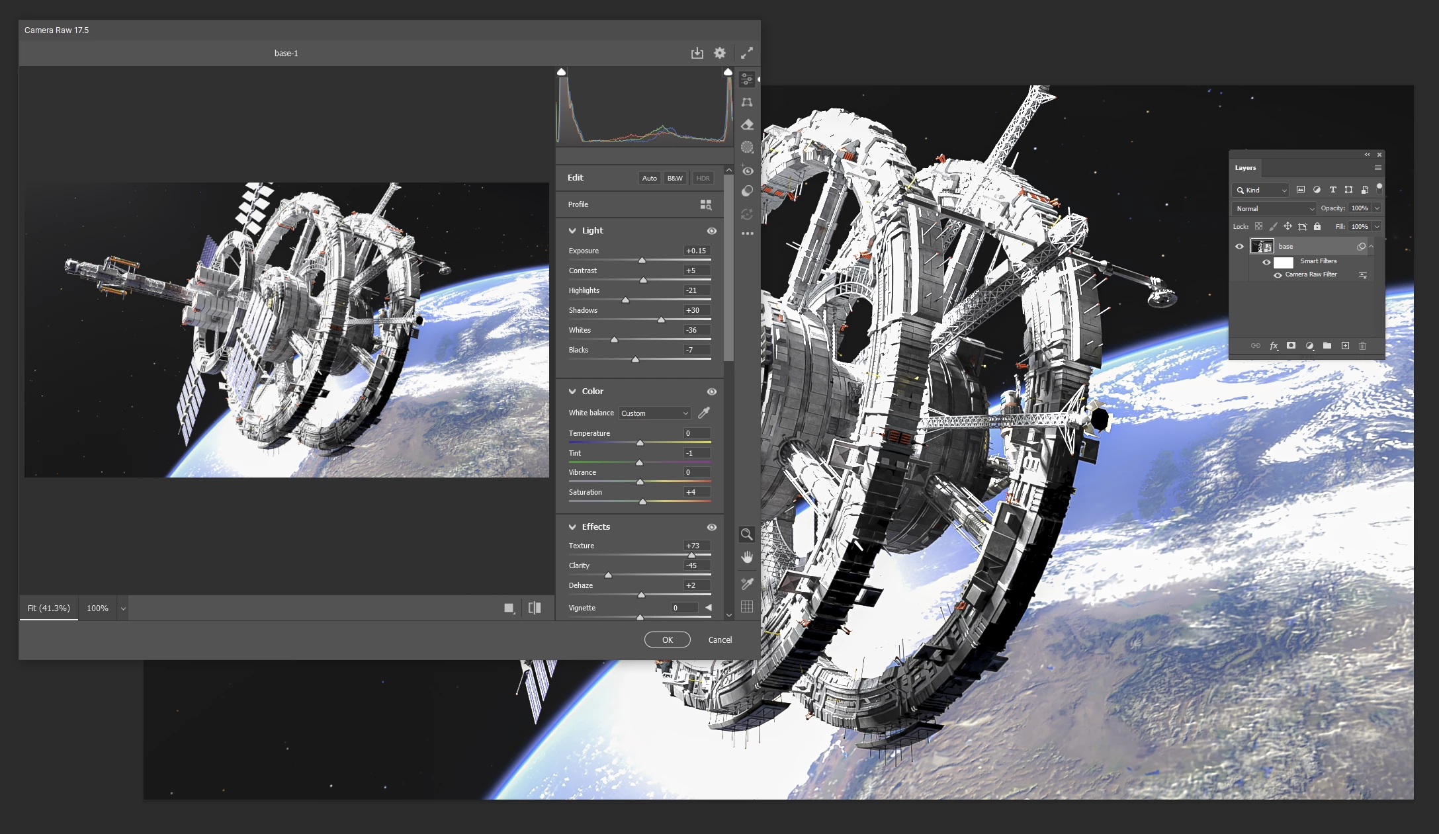This screenshot has height=834, width=1439.
Task: Select the Crop geometry tool in Camera Raw
Action: (747, 102)
